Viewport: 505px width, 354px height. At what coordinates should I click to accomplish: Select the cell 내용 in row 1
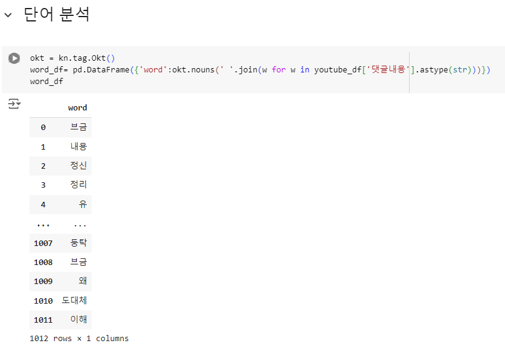79,147
